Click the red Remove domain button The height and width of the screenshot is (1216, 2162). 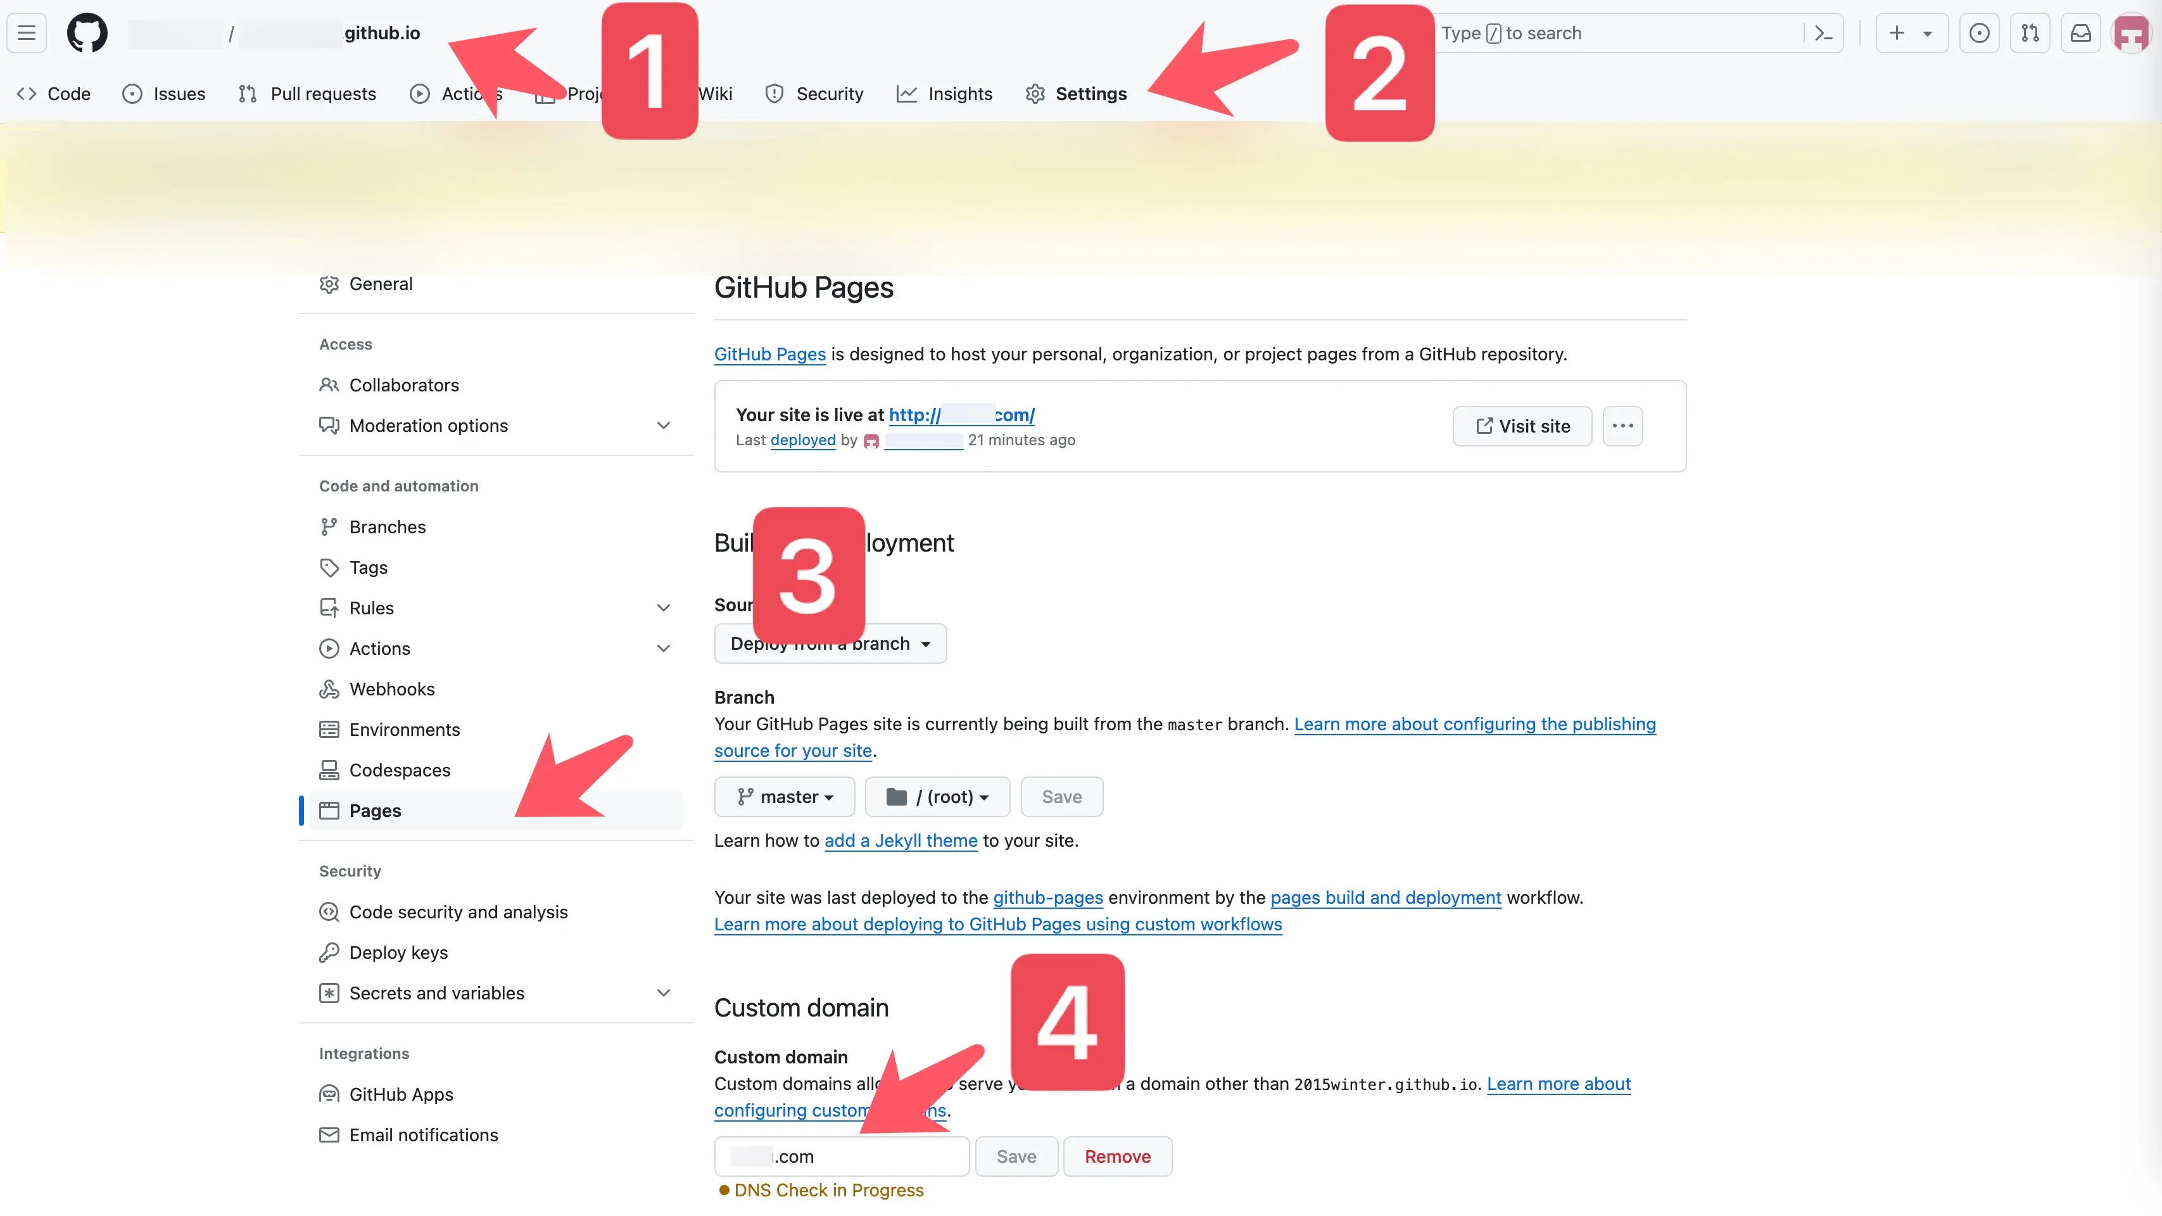coord(1117,1156)
